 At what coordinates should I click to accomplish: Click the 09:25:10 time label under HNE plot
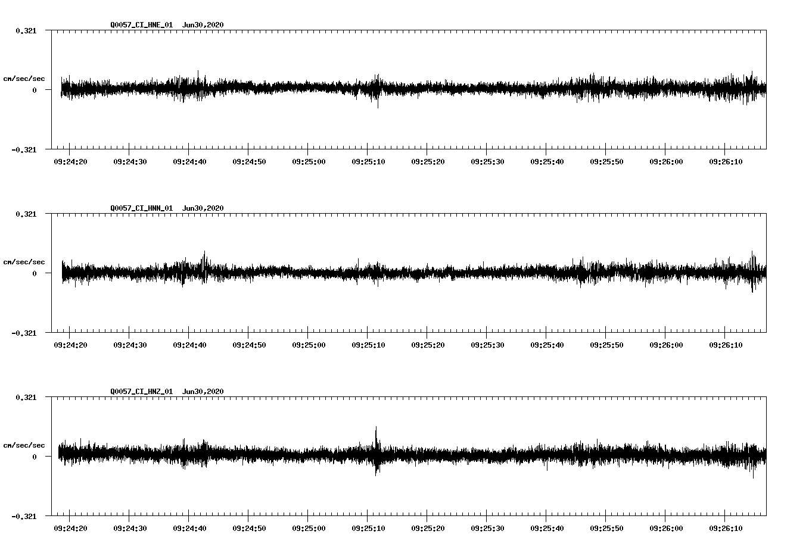pyautogui.click(x=368, y=162)
